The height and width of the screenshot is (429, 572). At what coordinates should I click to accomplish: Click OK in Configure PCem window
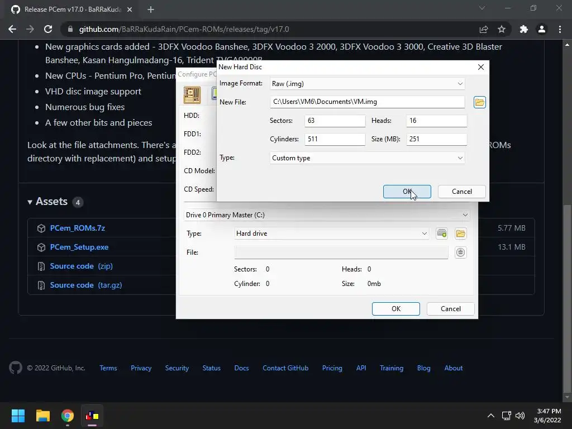point(396,308)
